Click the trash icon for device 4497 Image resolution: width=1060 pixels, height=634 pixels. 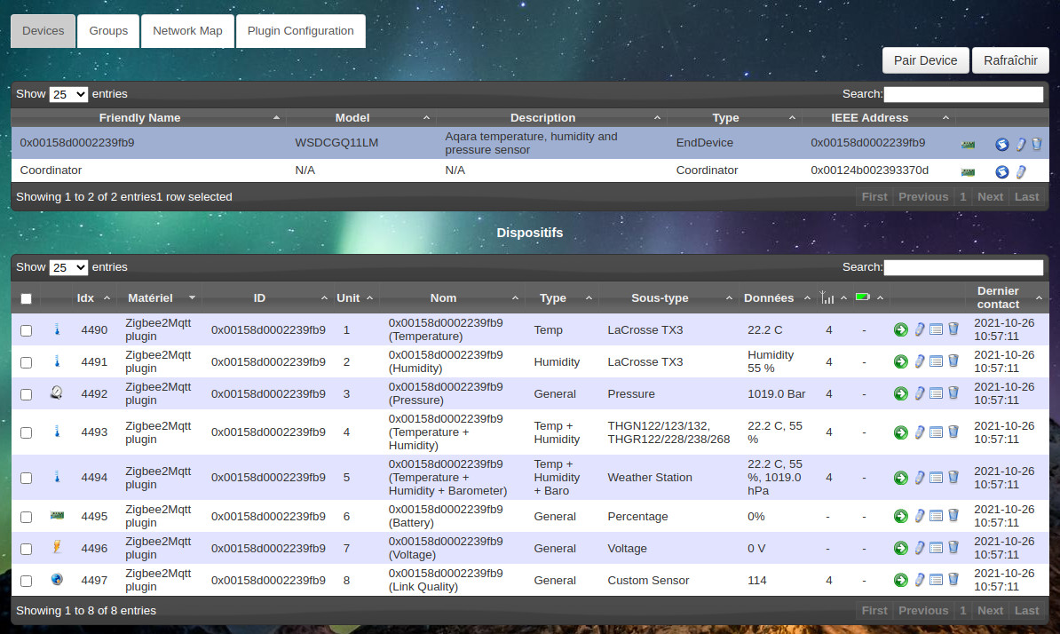click(953, 580)
